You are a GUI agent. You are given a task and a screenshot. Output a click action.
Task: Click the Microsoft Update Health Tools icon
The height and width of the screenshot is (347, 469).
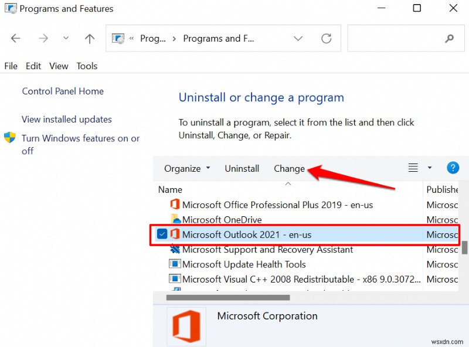pyautogui.click(x=175, y=264)
